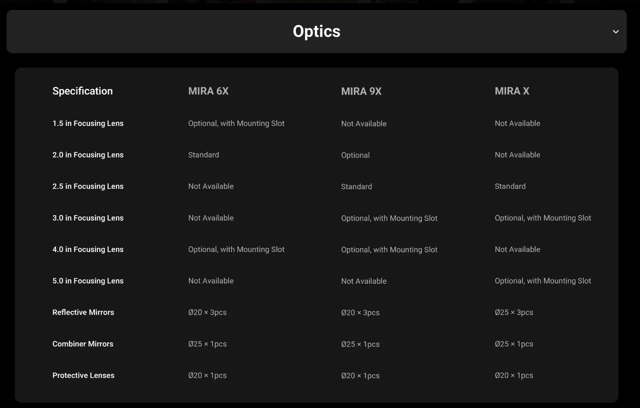640x408 pixels.
Task: Click MIRA 9X Combiner Mirrors value Ø25 × 1pcs
Action: click(x=360, y=344)
